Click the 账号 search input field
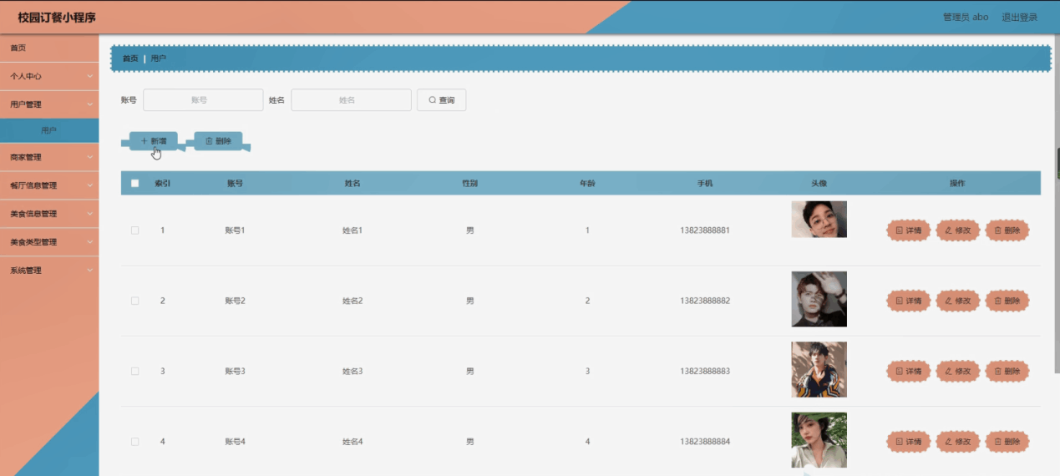The image size is (1060, 476). click(203, 100)
